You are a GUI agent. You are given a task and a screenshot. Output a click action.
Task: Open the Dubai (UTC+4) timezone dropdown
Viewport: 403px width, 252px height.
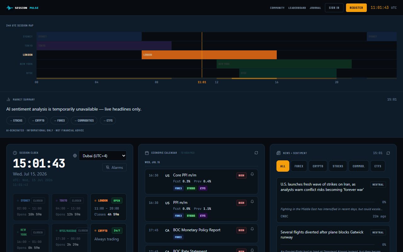tap(102, 156)
